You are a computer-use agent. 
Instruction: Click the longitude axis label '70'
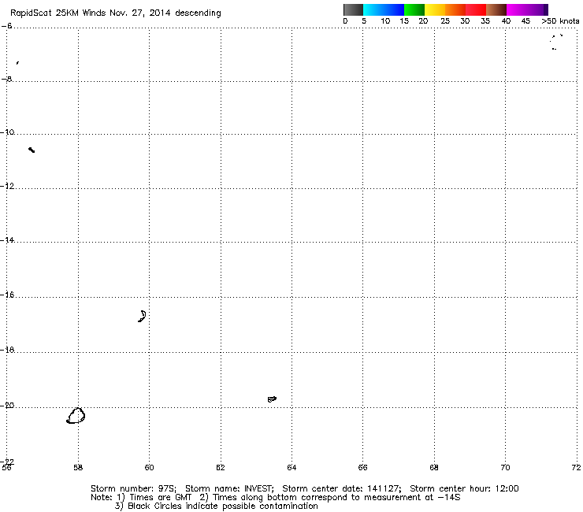(x=505, y=467)
